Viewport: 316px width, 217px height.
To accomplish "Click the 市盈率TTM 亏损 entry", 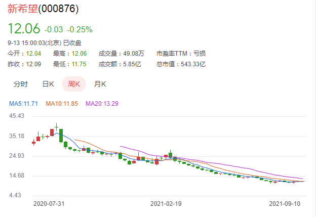I will [x=181, y=54].
